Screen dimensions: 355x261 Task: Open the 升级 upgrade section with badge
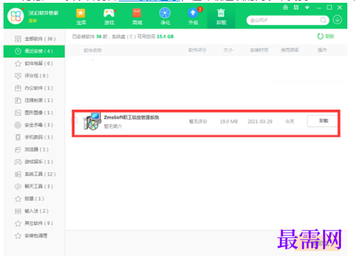click(194, 17)
